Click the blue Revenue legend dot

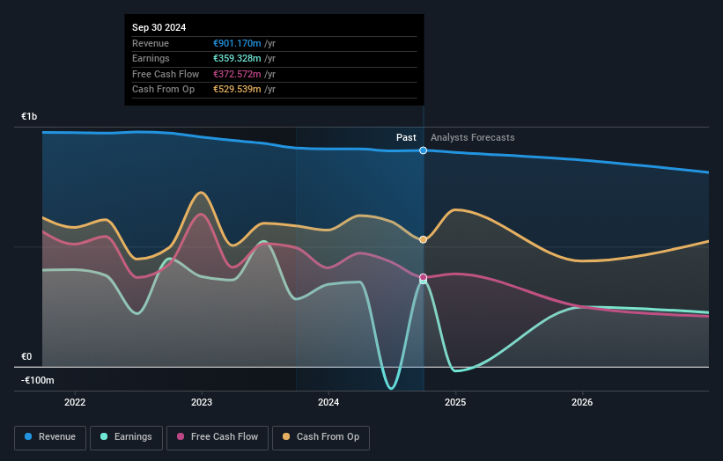[x=28, y=436]
